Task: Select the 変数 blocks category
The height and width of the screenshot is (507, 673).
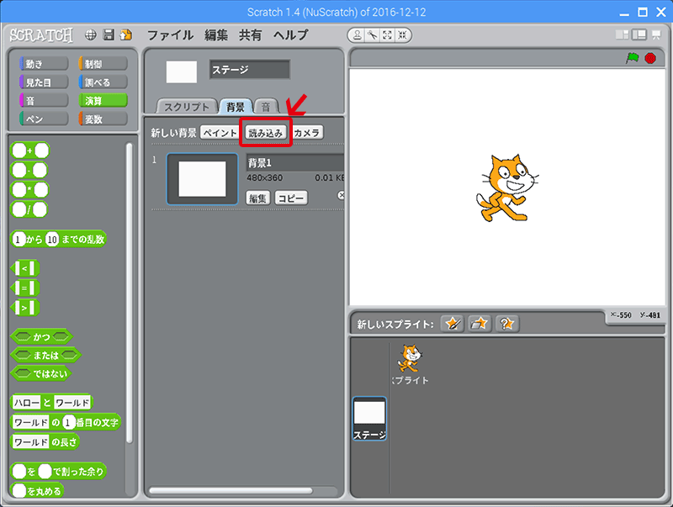Action: click(x=102, y=119)
